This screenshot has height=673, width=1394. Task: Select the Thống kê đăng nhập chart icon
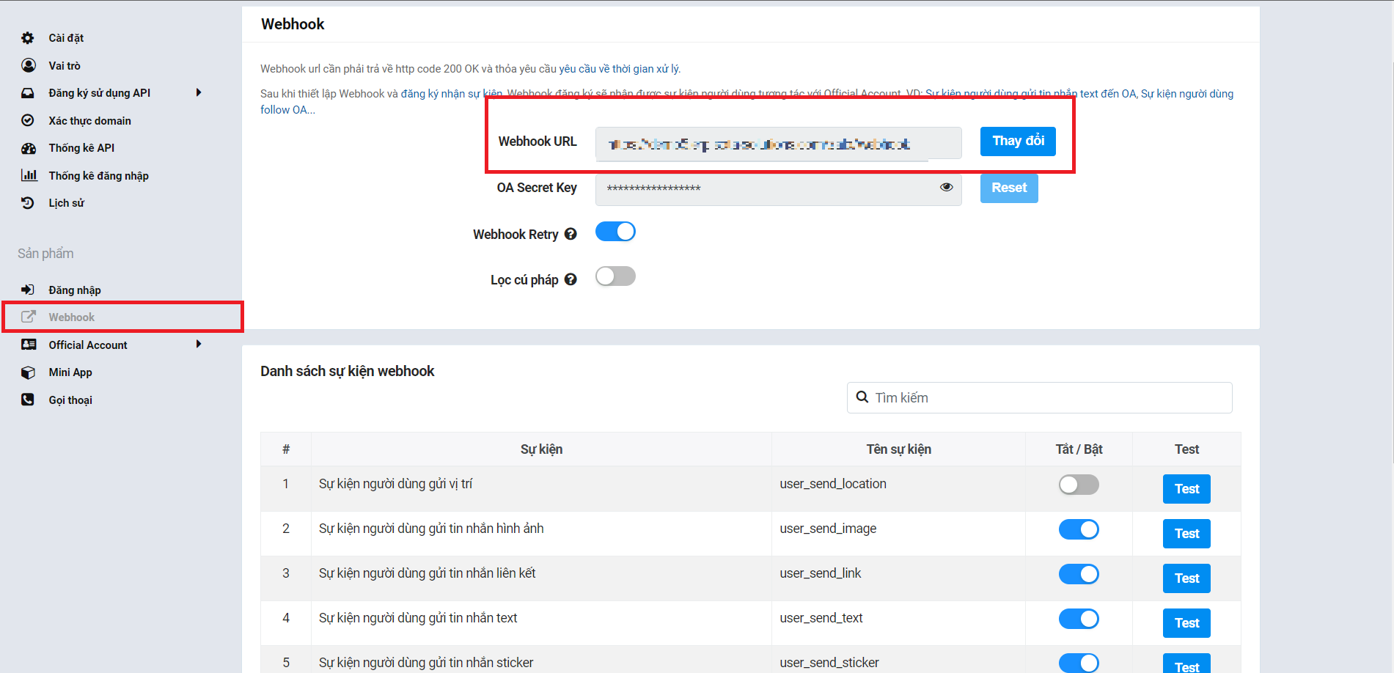tap(27, 175)
